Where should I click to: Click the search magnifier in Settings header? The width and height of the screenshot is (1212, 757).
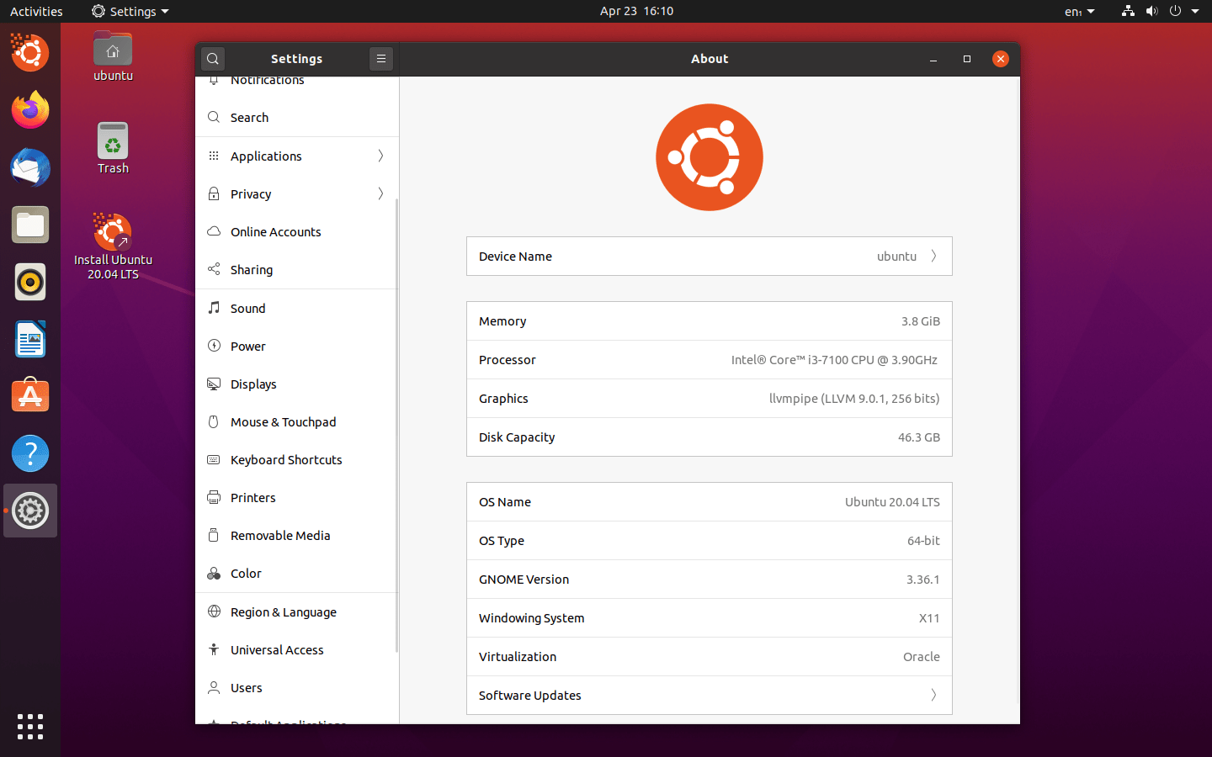click(213, 59)
